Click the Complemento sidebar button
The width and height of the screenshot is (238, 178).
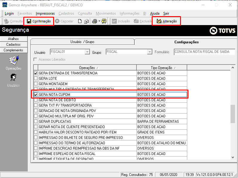pyautogui.click(x=13, y=50)
